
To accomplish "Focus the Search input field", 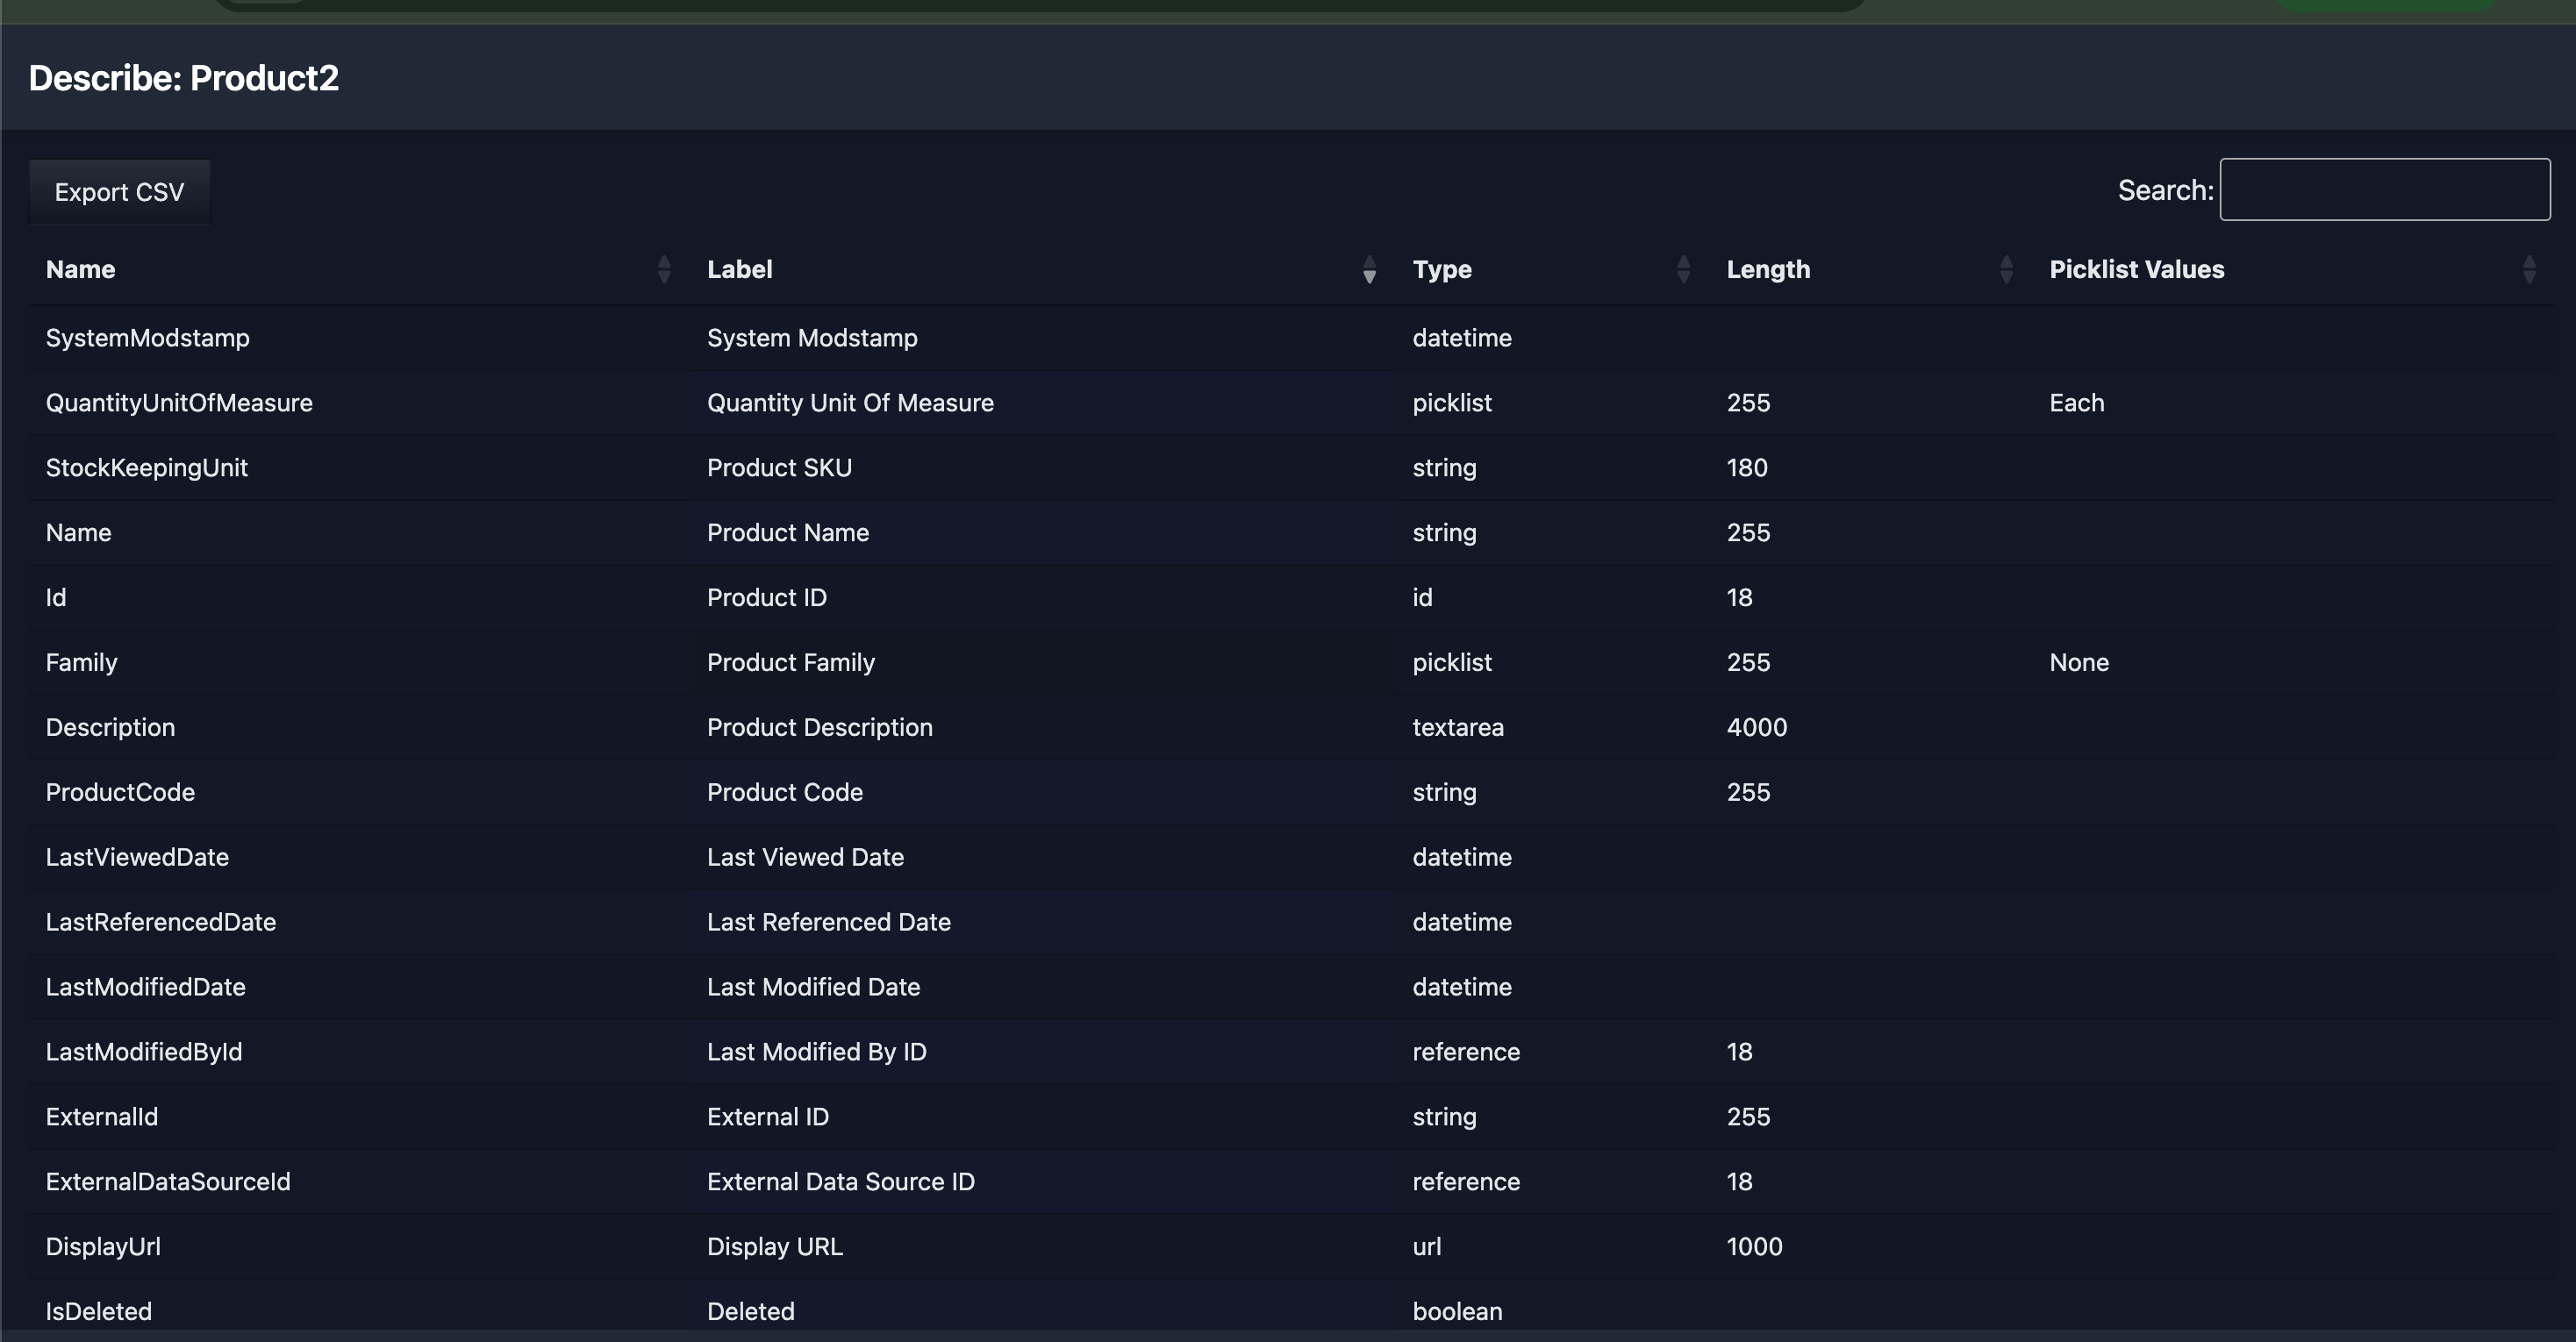I will (x=2384, y=190).
